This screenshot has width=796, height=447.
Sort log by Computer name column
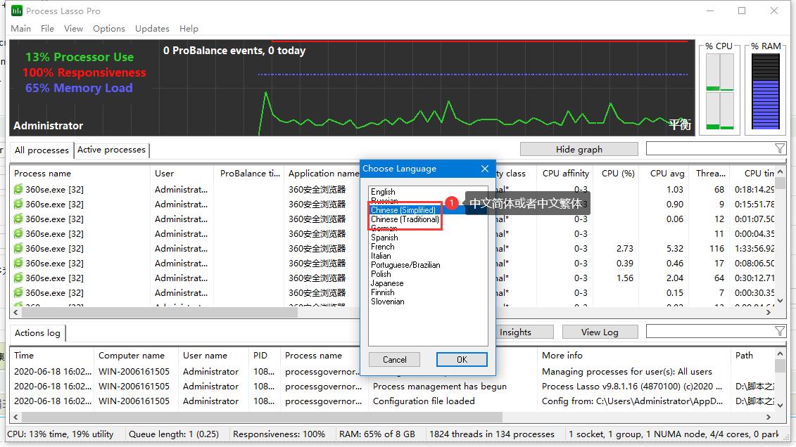click(137, 355)
